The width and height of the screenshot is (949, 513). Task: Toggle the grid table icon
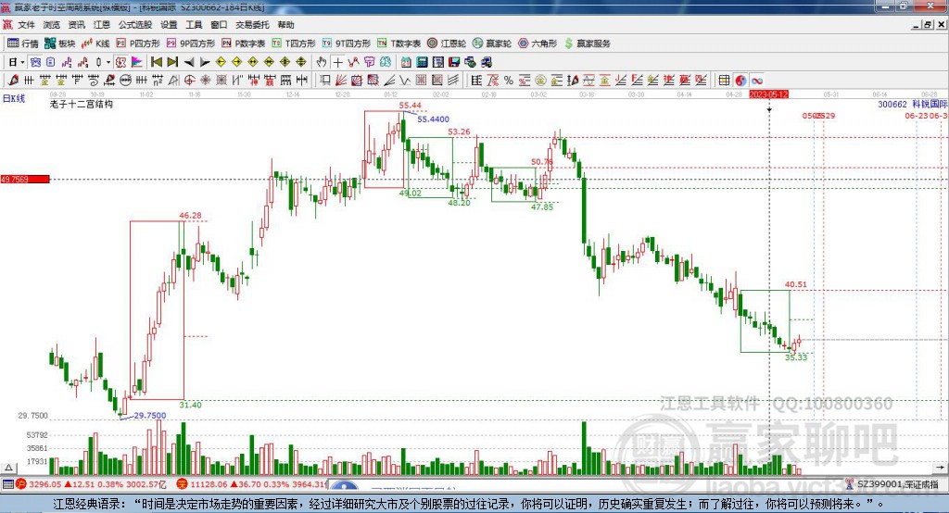pos(724,80)
